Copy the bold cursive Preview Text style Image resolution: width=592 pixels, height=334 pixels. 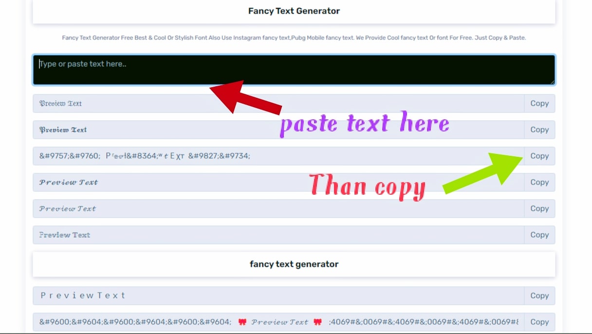click(539, 182)
